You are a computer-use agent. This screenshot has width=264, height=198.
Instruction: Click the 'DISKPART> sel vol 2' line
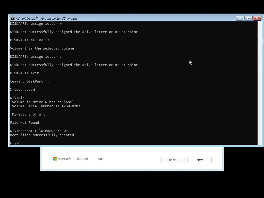30,40
